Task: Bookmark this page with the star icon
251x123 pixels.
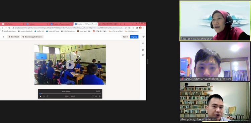Action: click(129, 28)
